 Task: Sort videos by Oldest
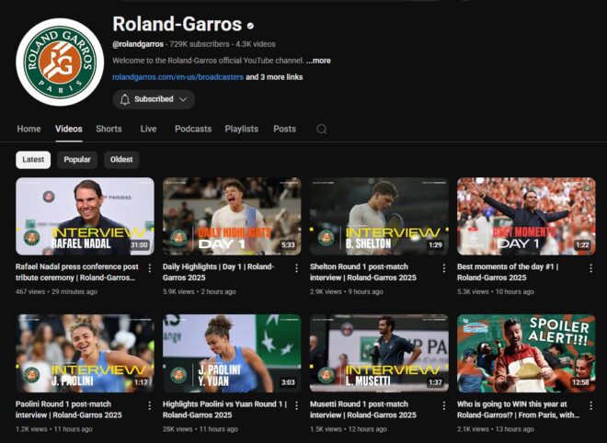tap(121, 159)
